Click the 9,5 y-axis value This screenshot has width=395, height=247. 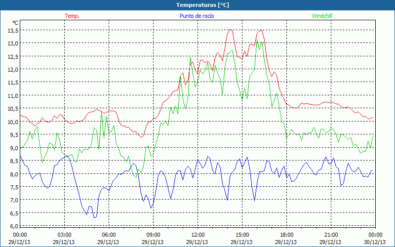[15, 135]
